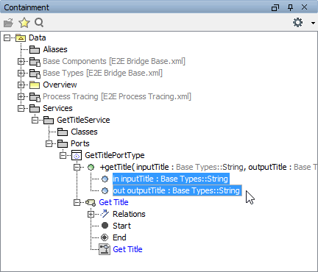This screenshot has width=318, height=272.
Task: Expand the Base Components node
Action: (21, 61)
